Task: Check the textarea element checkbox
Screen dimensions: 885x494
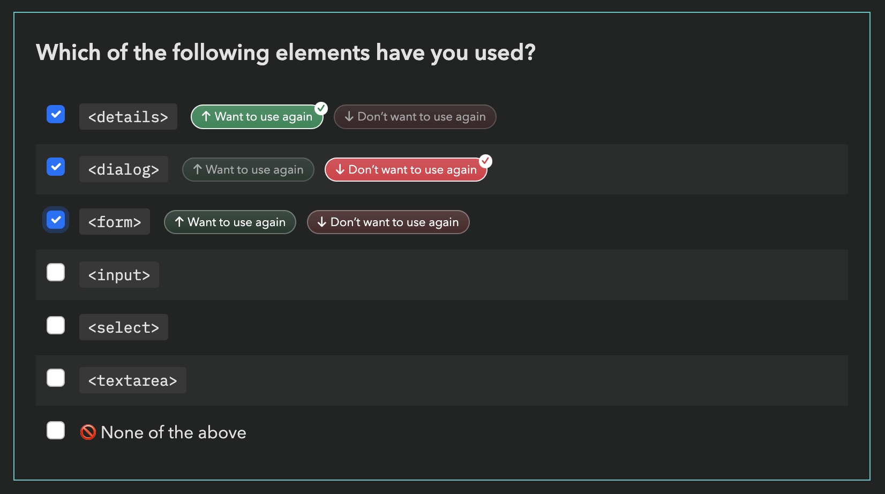Action: [56, 378]
